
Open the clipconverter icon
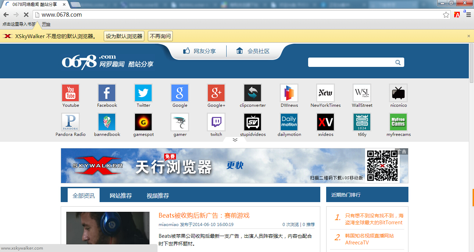(253, 93)
